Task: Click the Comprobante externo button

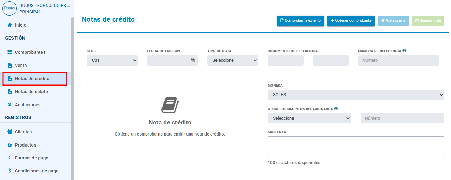Action: (x=300, y=21)
